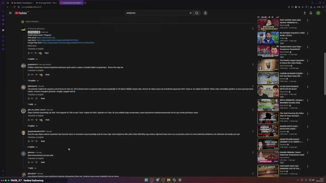This screenshot has height=183, width=326.
Task: Reply to the @IbuHas comment
Action: pyautogui.click(x=43, y=162)
